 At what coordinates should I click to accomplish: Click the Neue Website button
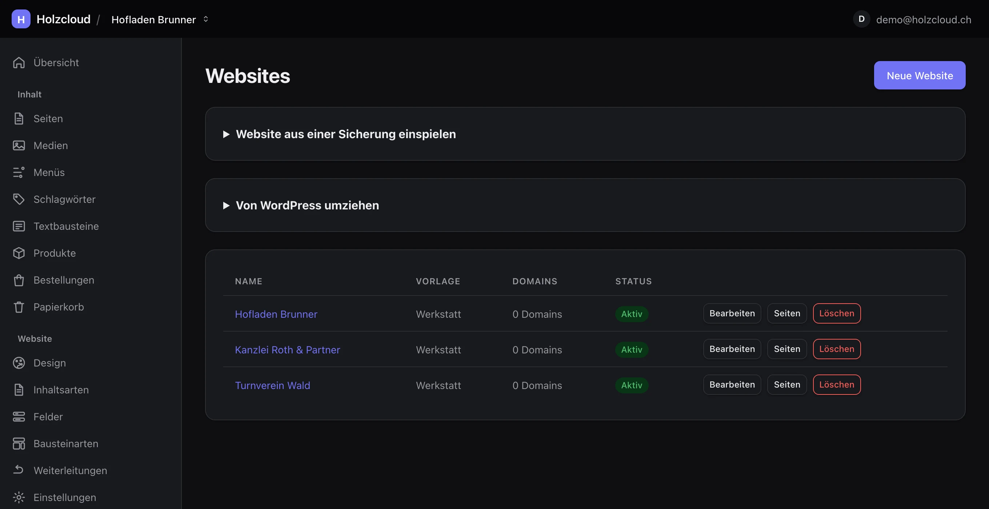920,75
